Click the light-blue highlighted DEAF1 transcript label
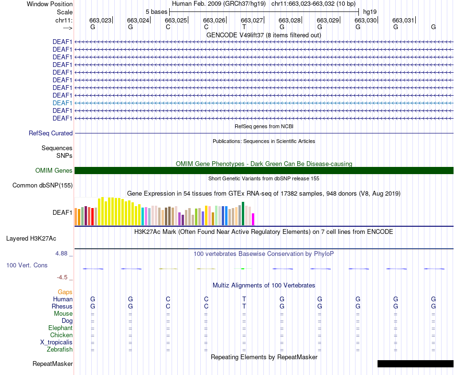The width and height of the screenshot is (454, 375). (62, 103)
